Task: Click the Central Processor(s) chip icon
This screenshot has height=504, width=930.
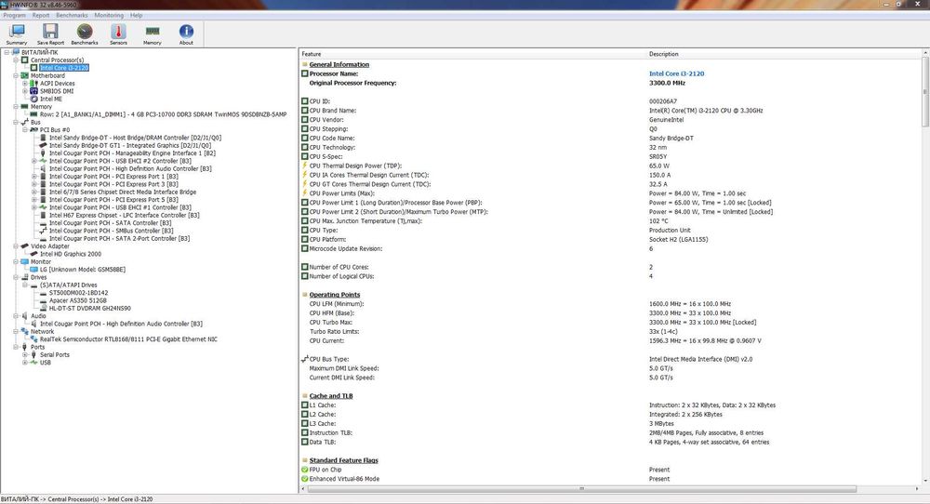Action: coord(25,60)
